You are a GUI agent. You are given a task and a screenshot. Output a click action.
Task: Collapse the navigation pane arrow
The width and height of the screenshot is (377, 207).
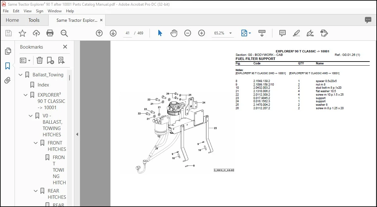click(77, 134)
